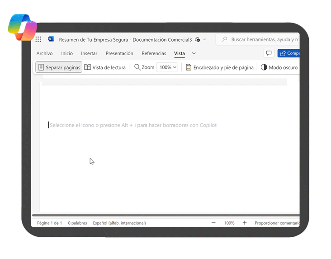Click the cloud save status icon

(x=198, y=40)
